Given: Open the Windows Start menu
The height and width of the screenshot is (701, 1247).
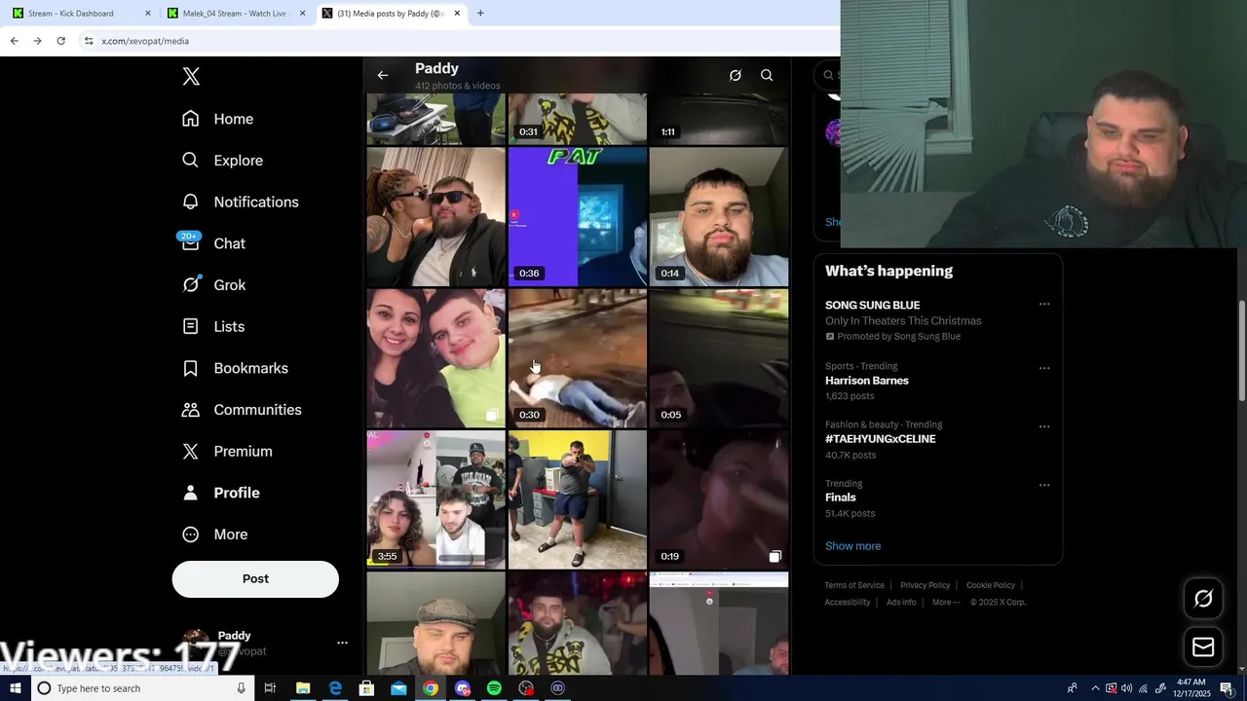Looking at the screenshot, I should tap(15, 688).
